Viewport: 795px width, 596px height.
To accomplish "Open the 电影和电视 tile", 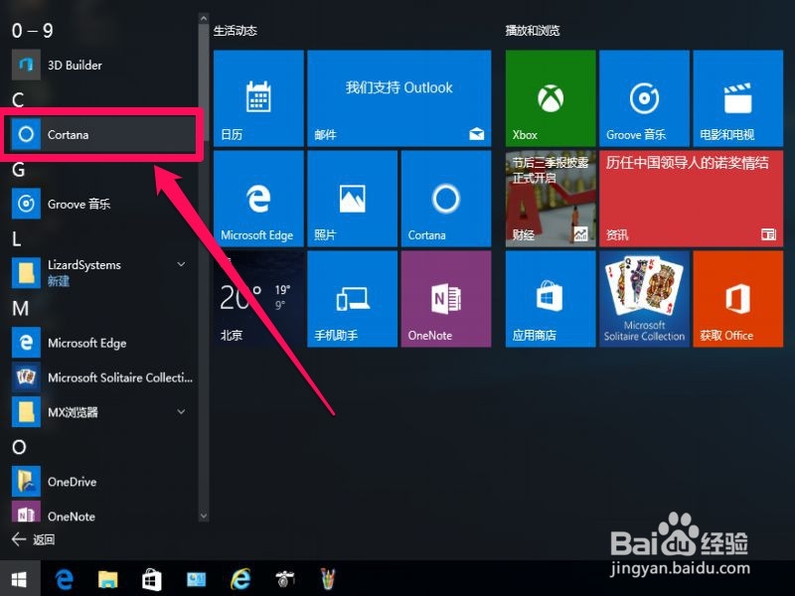I will (738, 98).
